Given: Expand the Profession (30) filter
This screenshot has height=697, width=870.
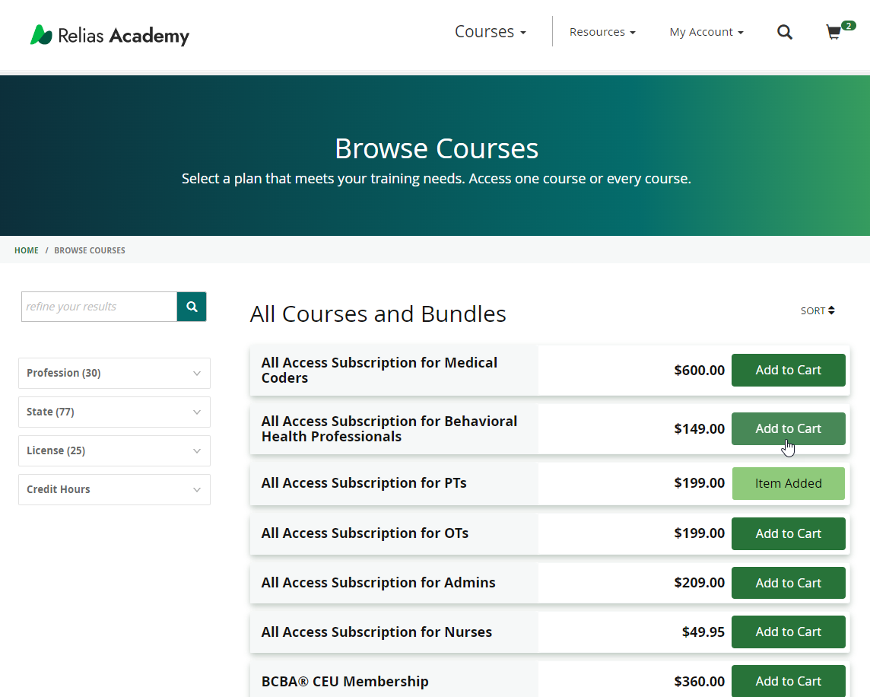Looking at the screenshot, I should 114,373.
